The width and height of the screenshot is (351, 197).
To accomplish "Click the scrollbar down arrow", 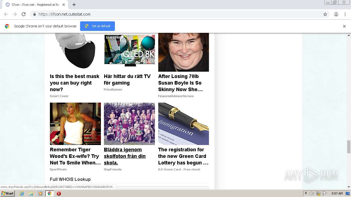I will 349,187.
